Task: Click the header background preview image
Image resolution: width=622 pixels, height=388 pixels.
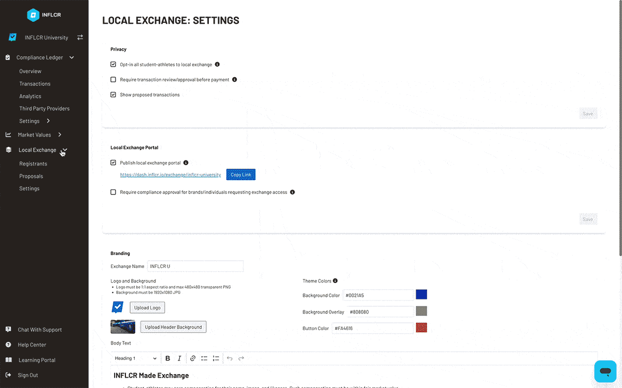Action: tap(123, 326)
